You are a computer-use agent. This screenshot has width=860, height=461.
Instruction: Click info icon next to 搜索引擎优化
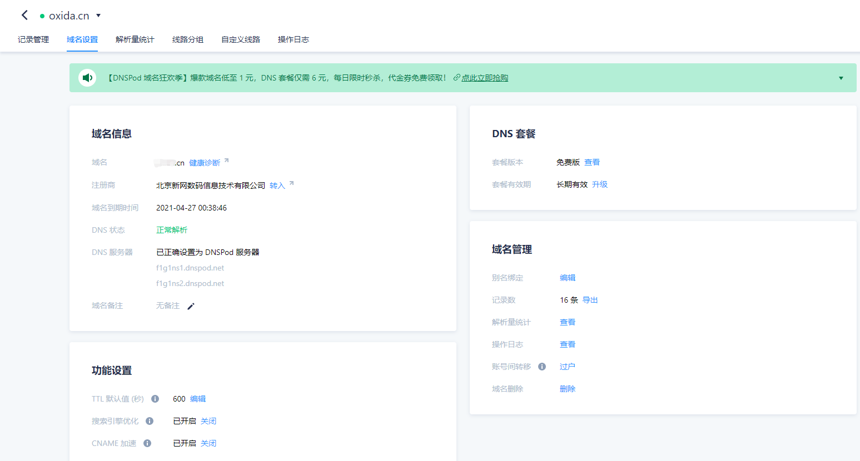pyautogui.click(x=150, y=421)
